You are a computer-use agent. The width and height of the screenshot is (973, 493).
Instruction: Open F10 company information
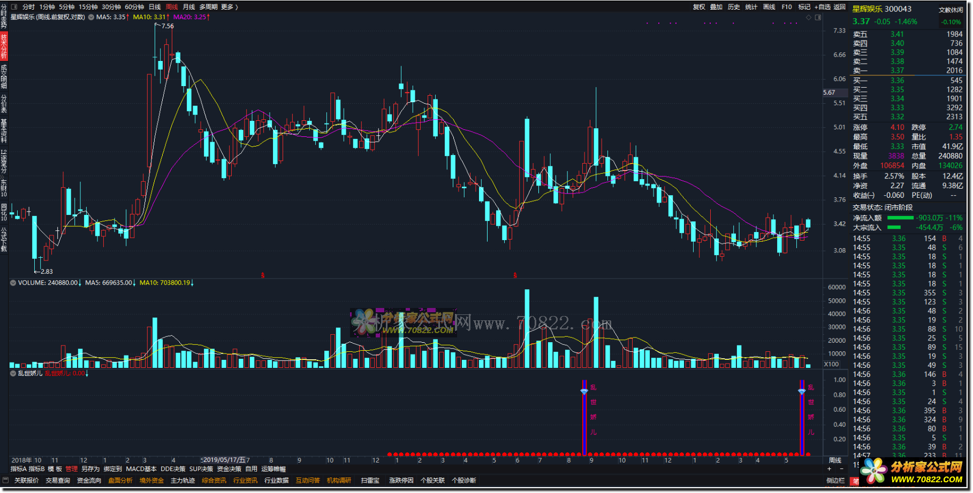click(x=787, y=7)
